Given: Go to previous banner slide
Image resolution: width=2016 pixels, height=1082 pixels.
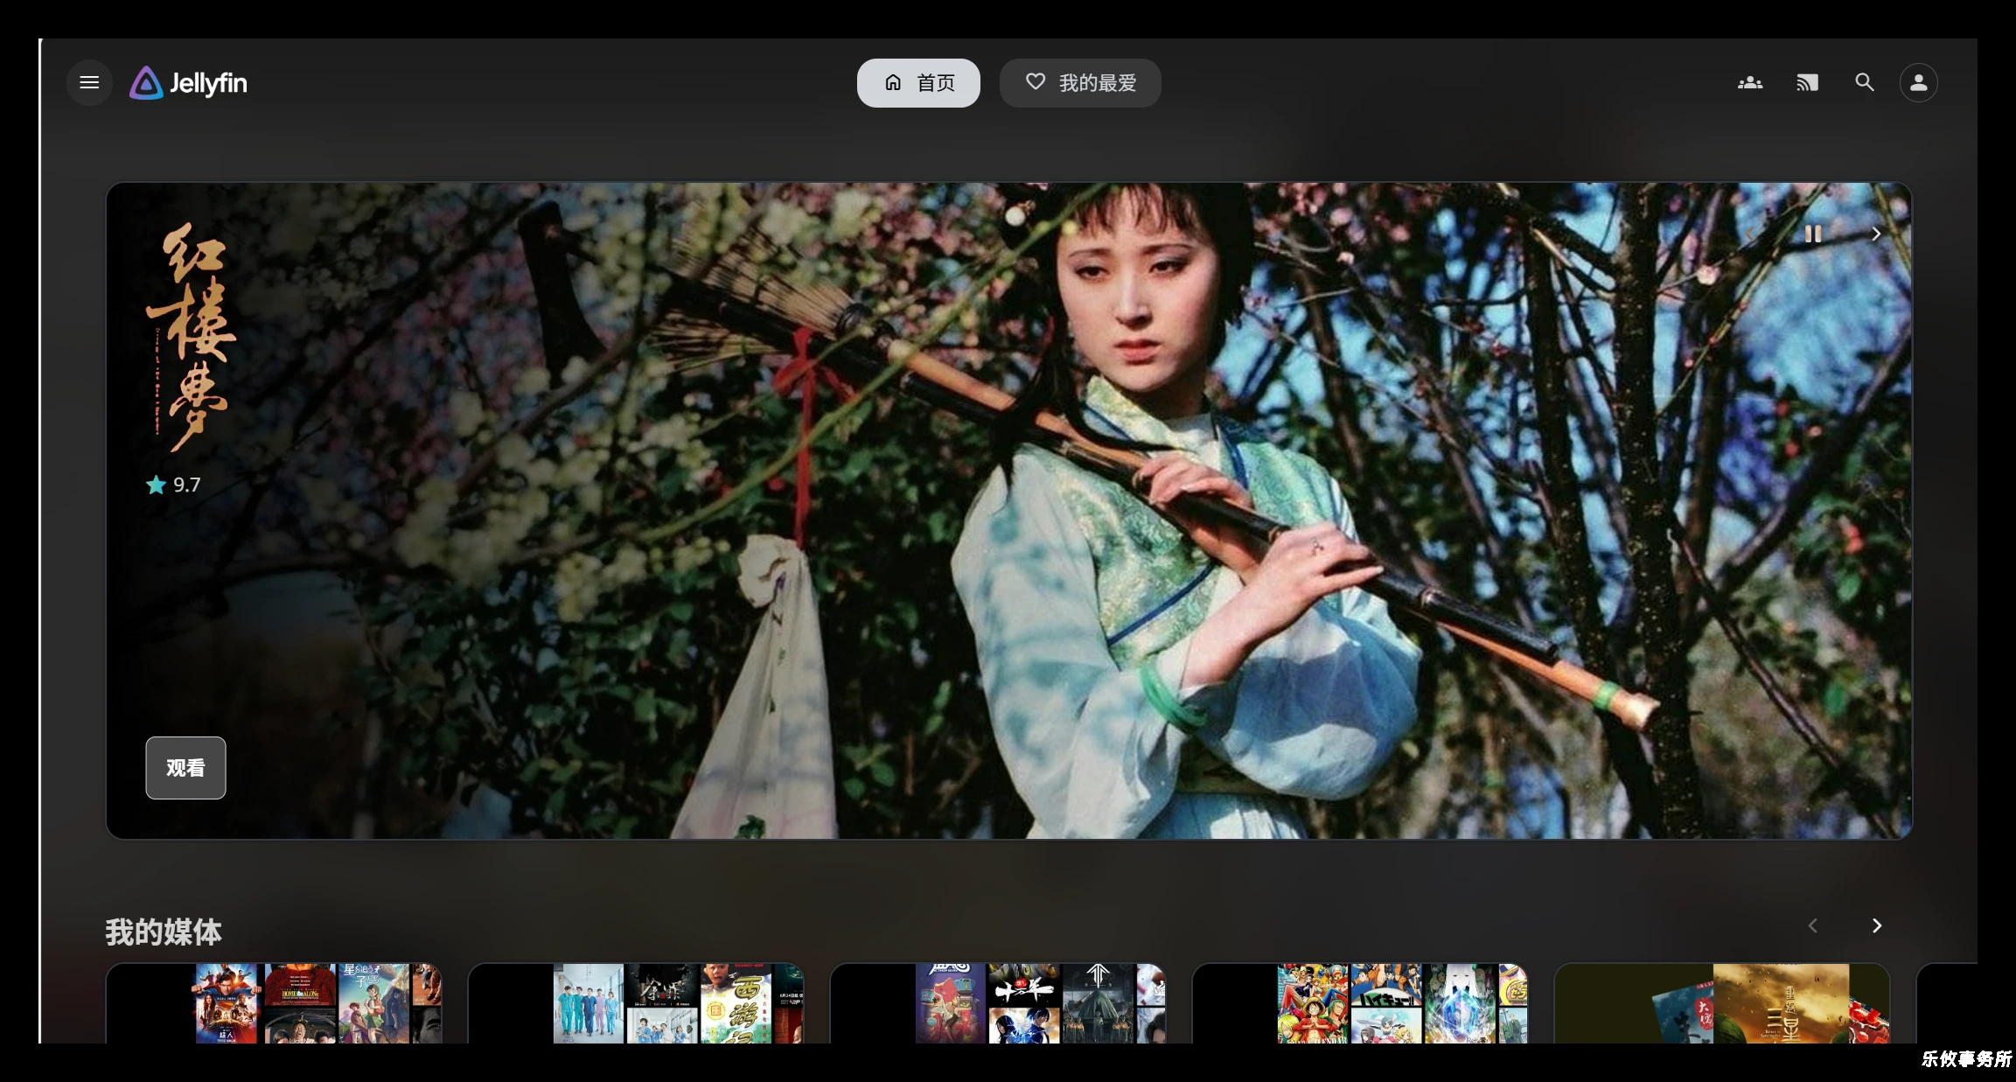Looking at the screenshot, I should click(1750, 234).
